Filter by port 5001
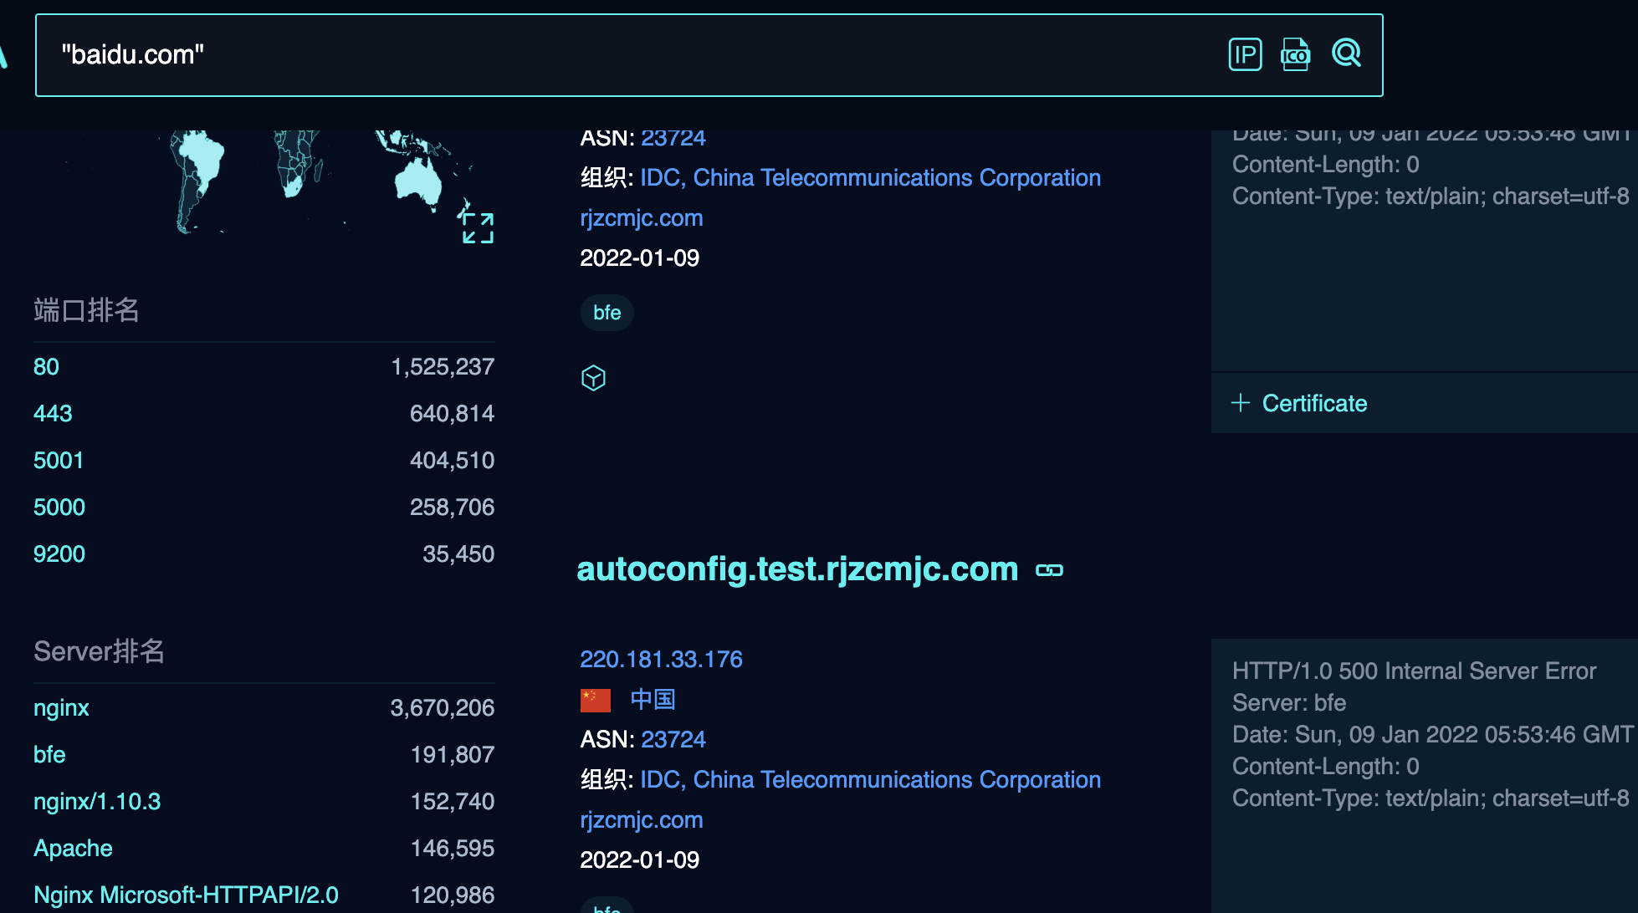The height and width of the screenshot is (913, 1638). [x=59, y=461]
